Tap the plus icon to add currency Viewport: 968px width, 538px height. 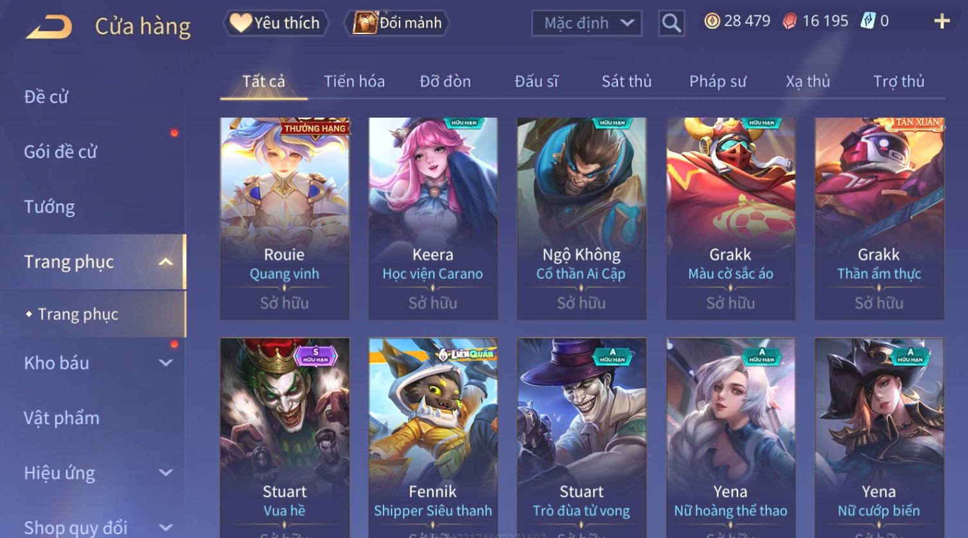pyautogui.click(x=942, y=22)
